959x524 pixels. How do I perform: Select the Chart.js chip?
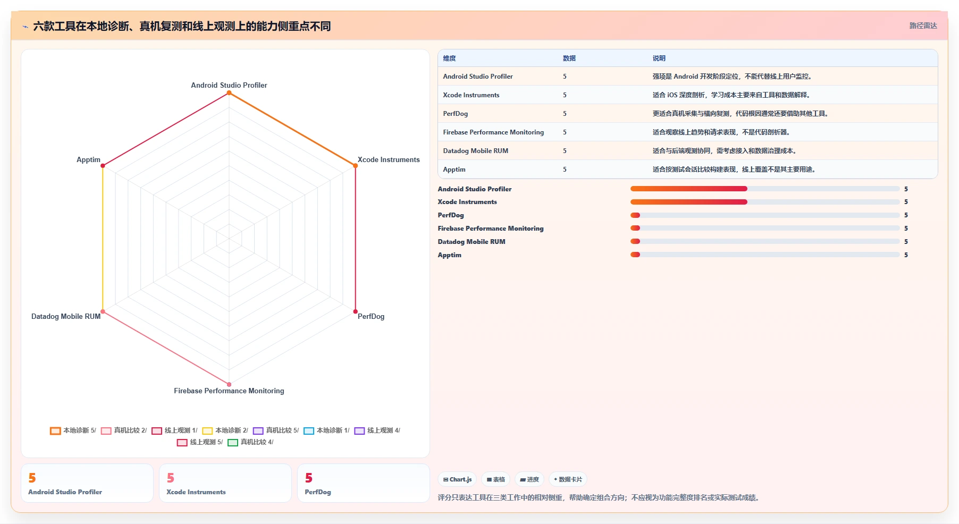coord(457,479)
